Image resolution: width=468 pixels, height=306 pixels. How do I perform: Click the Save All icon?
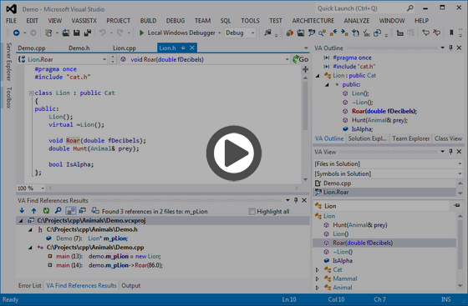[x=88, y=33]
